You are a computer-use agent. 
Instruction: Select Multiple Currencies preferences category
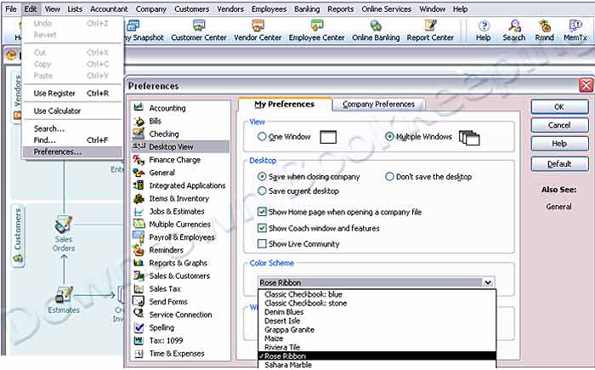[x=180, y=225]
